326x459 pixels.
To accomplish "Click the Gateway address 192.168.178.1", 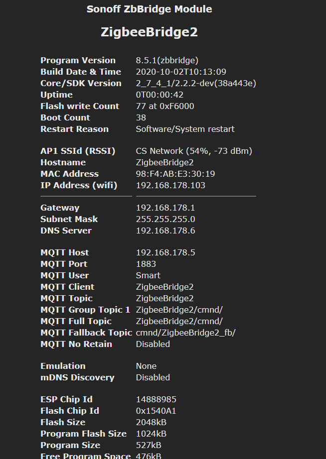I will click(x=165, y=208).
